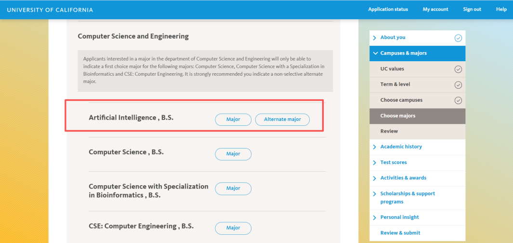Open Application status in top bar
This screenshot has height=243, width=513.
388,9
